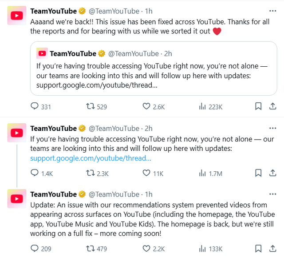Bookmark the 'Aaaand we're back' tweet
This screenshot has height=258, width=284.
[x=258, y=107]
